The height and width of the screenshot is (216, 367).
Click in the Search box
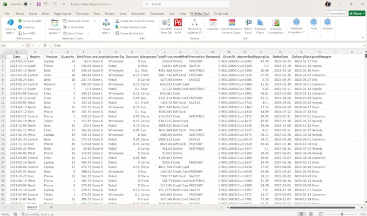click(186, 4)
